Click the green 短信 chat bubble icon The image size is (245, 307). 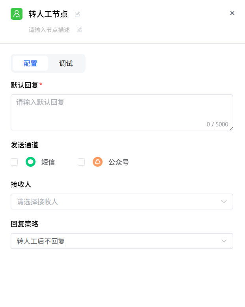[30, 162]
